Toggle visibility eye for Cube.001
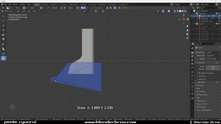Viewport: 221px width, 124px height. tap(219, 19)
